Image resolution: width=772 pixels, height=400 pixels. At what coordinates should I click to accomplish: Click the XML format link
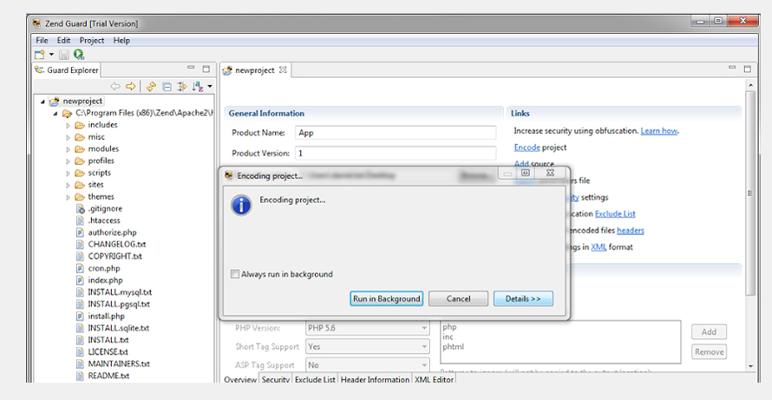[599, 246]
